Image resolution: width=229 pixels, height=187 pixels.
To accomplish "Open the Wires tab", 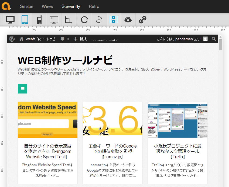I will [x=47, y=6].
